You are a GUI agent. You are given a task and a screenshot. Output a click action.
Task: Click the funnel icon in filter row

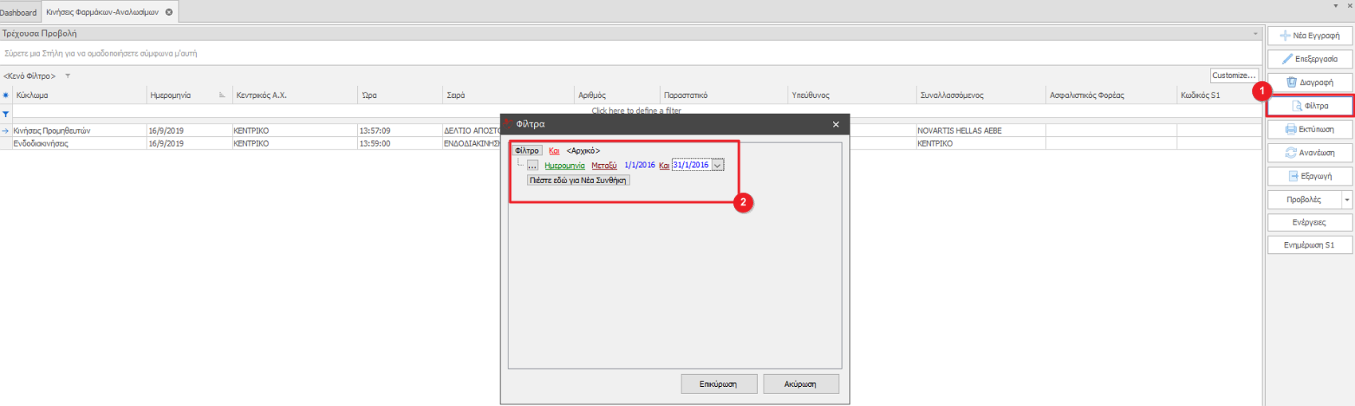(x=6, y=115)
